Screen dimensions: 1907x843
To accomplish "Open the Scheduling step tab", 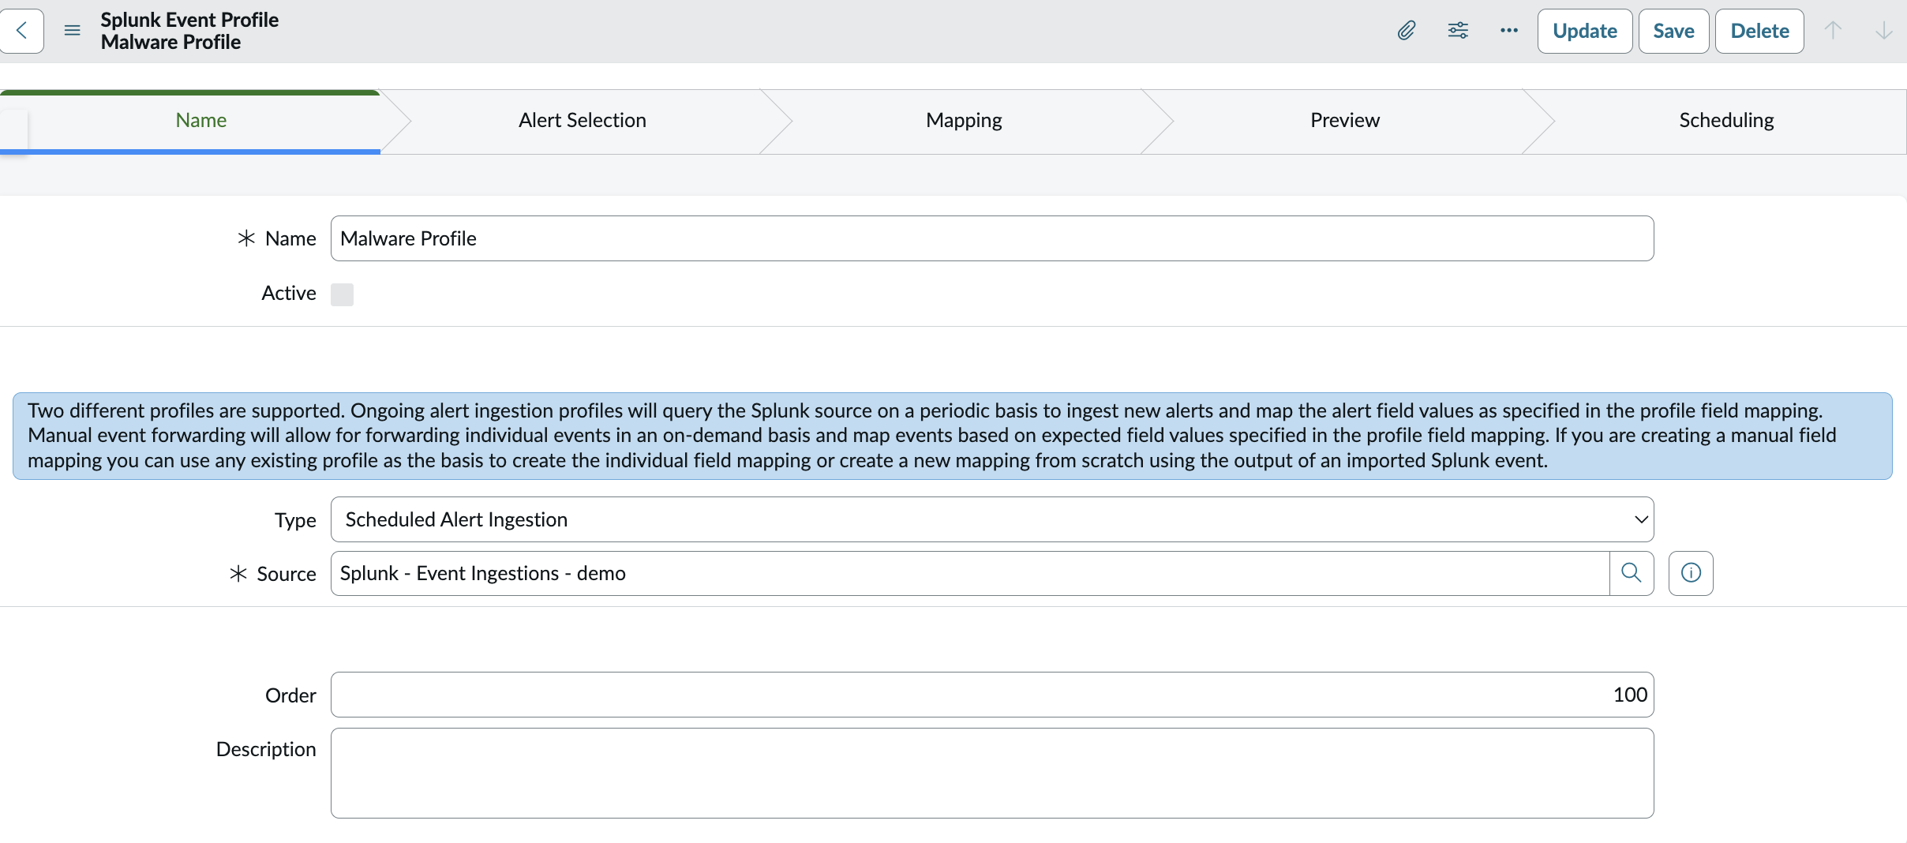I will tap(1726, 120).
